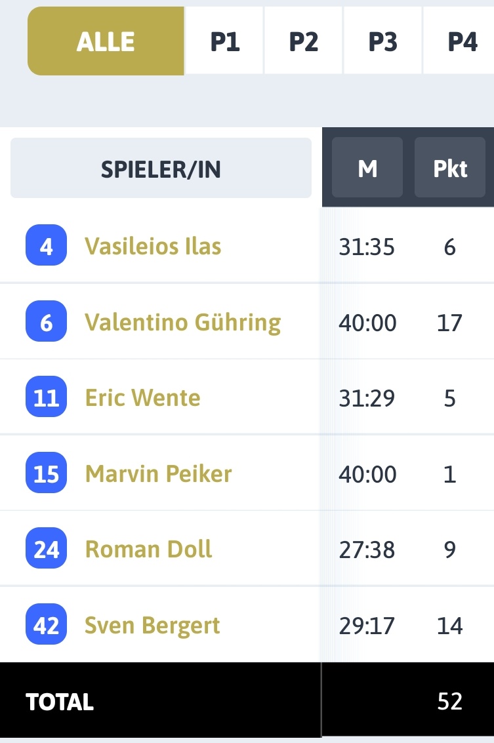Screen dimensions: 494x743
Task: Click jersey number 24 badge
Action: [x=46, y=548]
